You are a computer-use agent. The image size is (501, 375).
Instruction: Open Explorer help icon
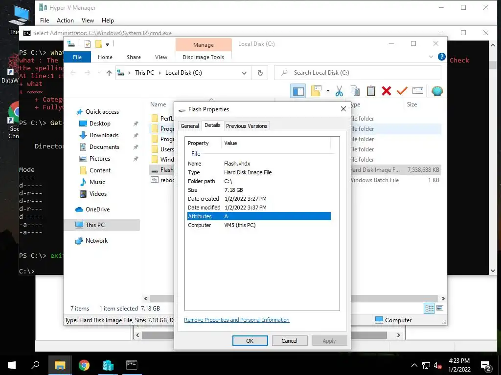(x=442, y=57)
